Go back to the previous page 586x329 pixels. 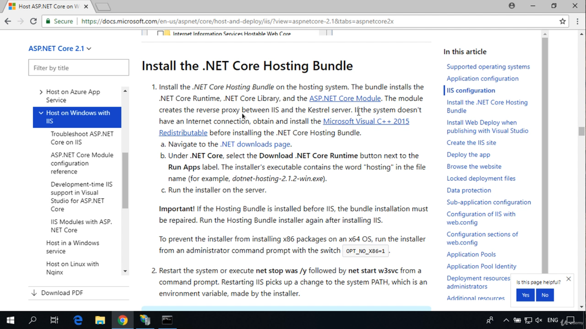click(8, 21)
